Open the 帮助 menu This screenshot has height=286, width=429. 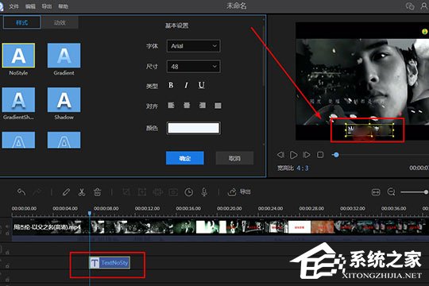point(63,6)
